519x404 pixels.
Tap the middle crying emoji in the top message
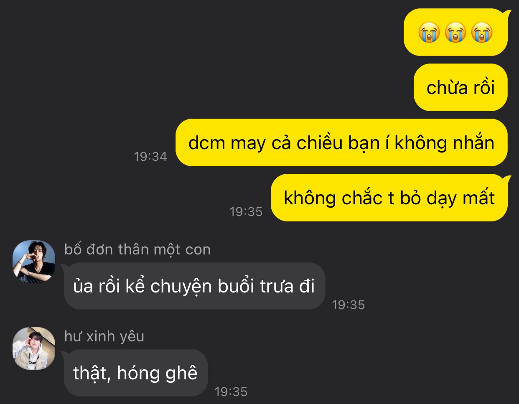click(455, 33)
